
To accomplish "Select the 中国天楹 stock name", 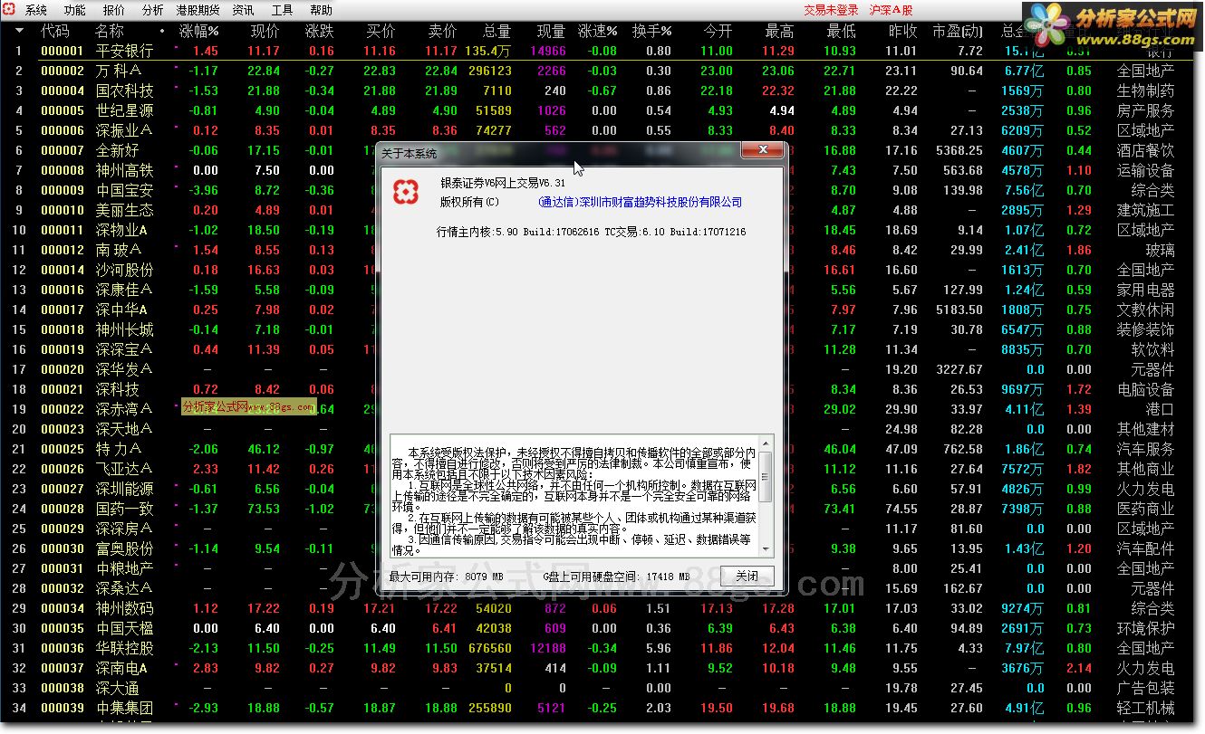I will (125, 628).
